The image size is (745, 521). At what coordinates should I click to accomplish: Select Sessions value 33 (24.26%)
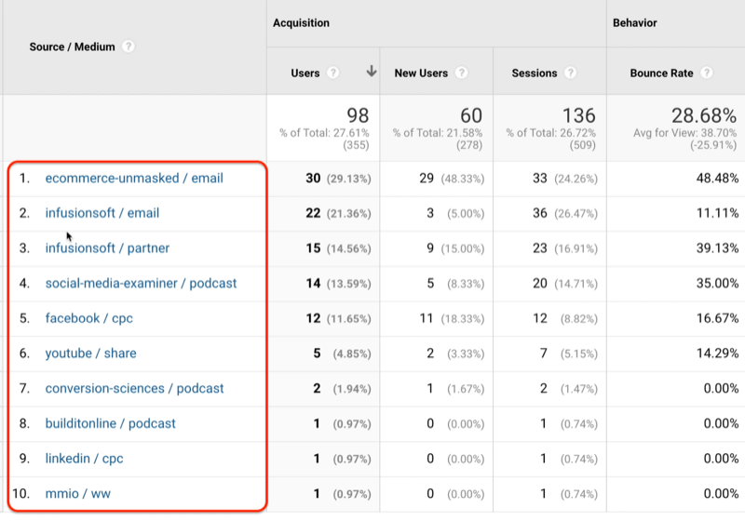tap(565, 179)
